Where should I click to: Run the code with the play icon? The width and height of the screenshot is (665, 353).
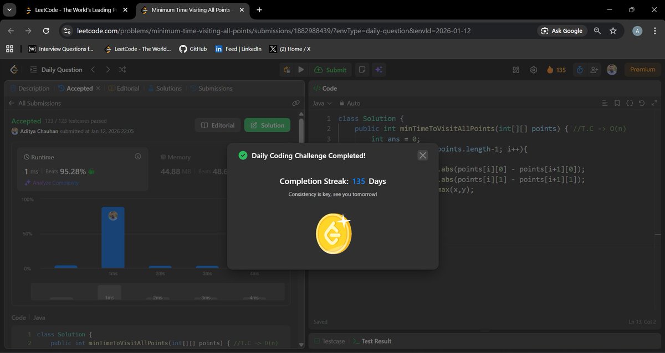[x=301, y=70]
